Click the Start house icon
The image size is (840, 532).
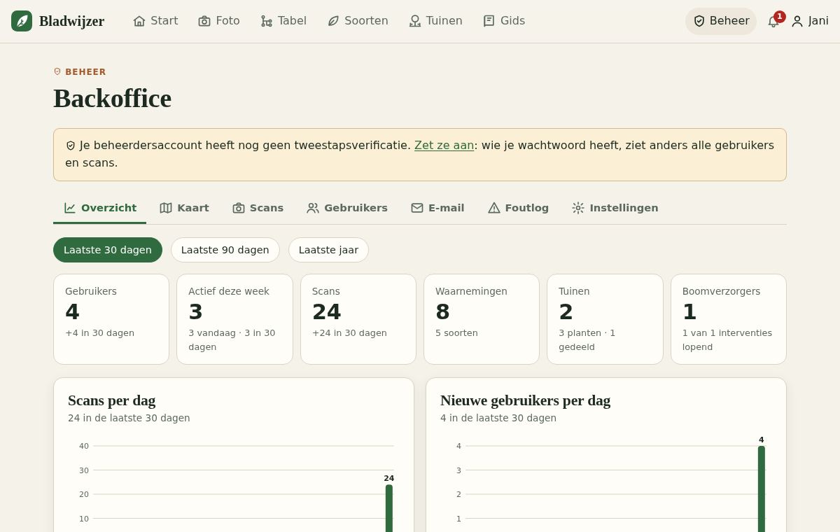pos(139,21)
